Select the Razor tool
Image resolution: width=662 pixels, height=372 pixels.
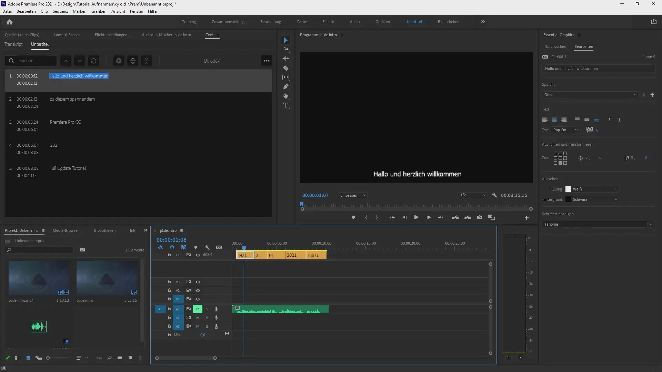click(285, 68)
